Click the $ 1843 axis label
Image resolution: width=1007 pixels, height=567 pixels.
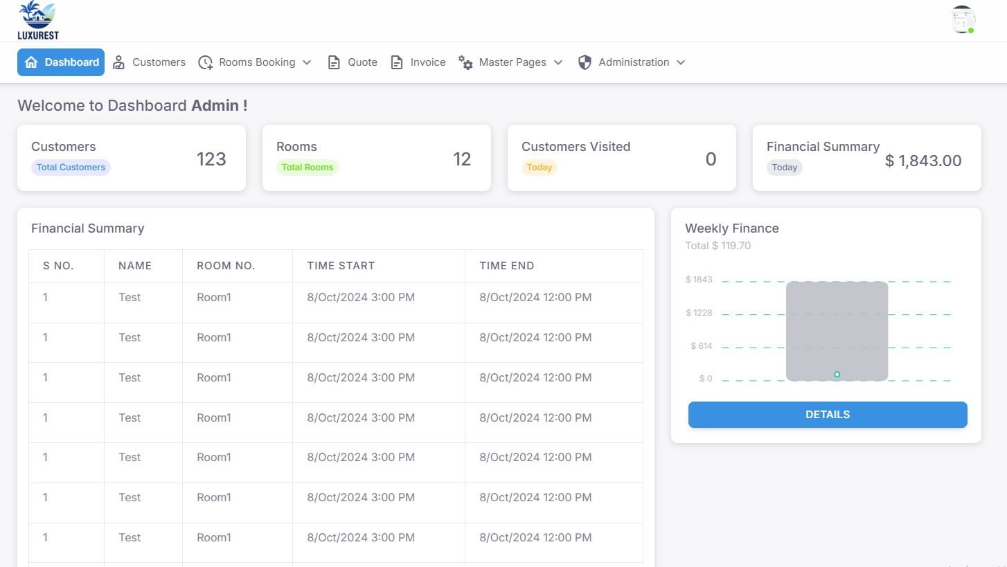(699, 280)
